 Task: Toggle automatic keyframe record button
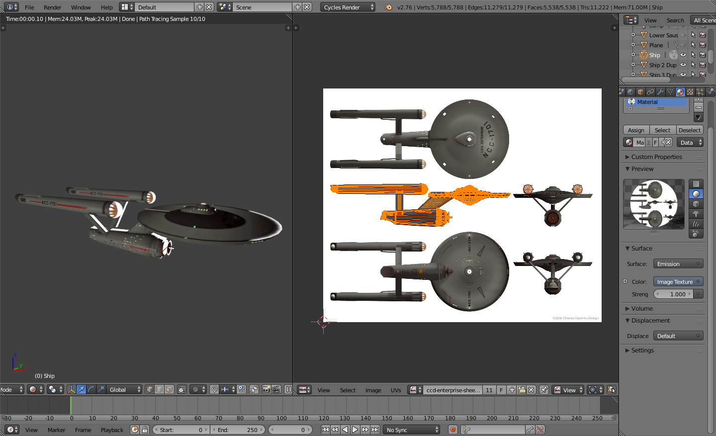(x=453, y=430)
